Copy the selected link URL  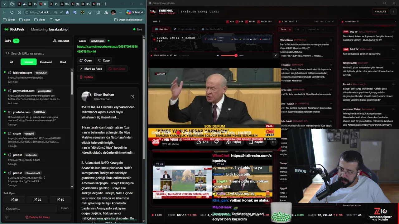[103, 60]
